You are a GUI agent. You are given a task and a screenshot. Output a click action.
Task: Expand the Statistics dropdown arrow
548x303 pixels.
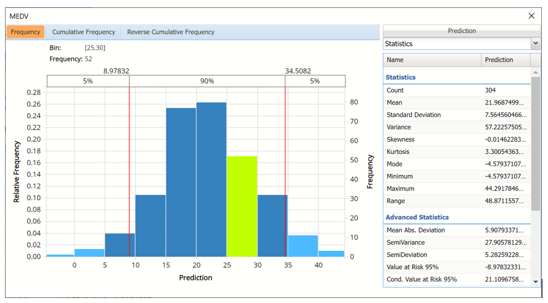tap(535, 44)
